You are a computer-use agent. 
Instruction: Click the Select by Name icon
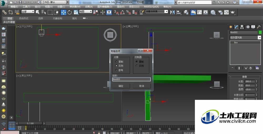[x=44, y=12]
